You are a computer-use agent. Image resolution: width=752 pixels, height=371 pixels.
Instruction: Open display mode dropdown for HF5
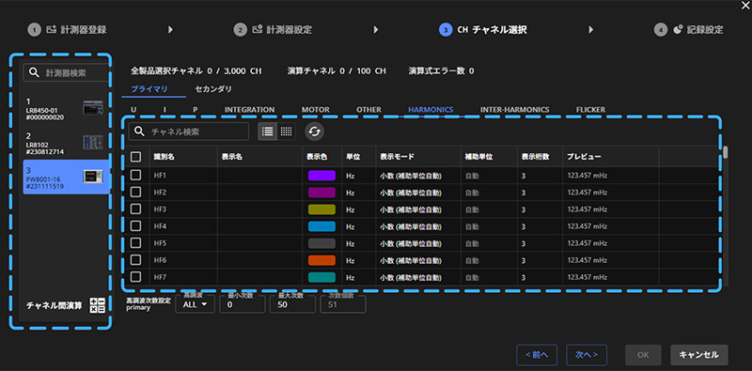point(417,243)
